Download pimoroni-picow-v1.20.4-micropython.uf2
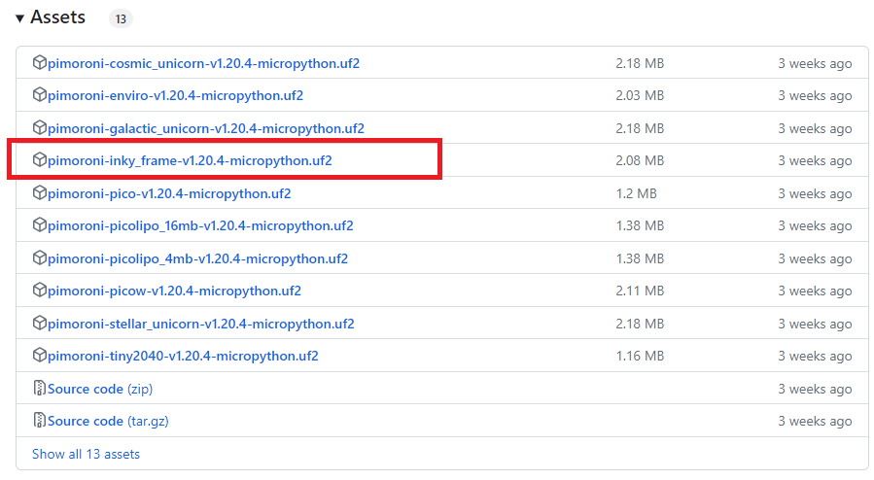874x480 pixels. click(x=174, y=291)
